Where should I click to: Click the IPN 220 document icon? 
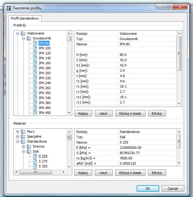coord(35,78)
